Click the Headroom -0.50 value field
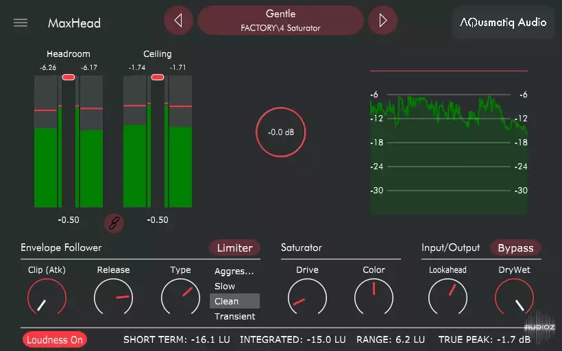Screen dimensions: 562x351 (69, 220)
